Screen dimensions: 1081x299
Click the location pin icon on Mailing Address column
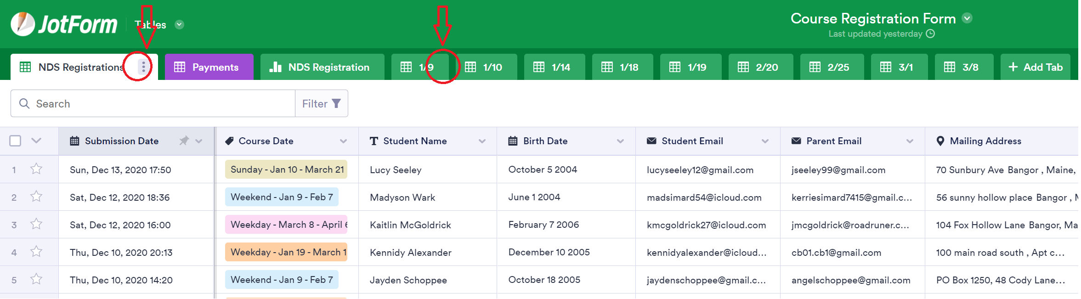click(940, 141)
